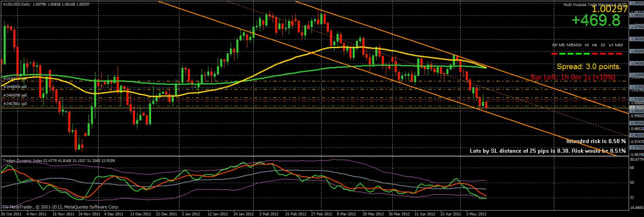Click the red trend dash under MN1
This screenshot has width=644, height=217.
click(x=619, y=54)
